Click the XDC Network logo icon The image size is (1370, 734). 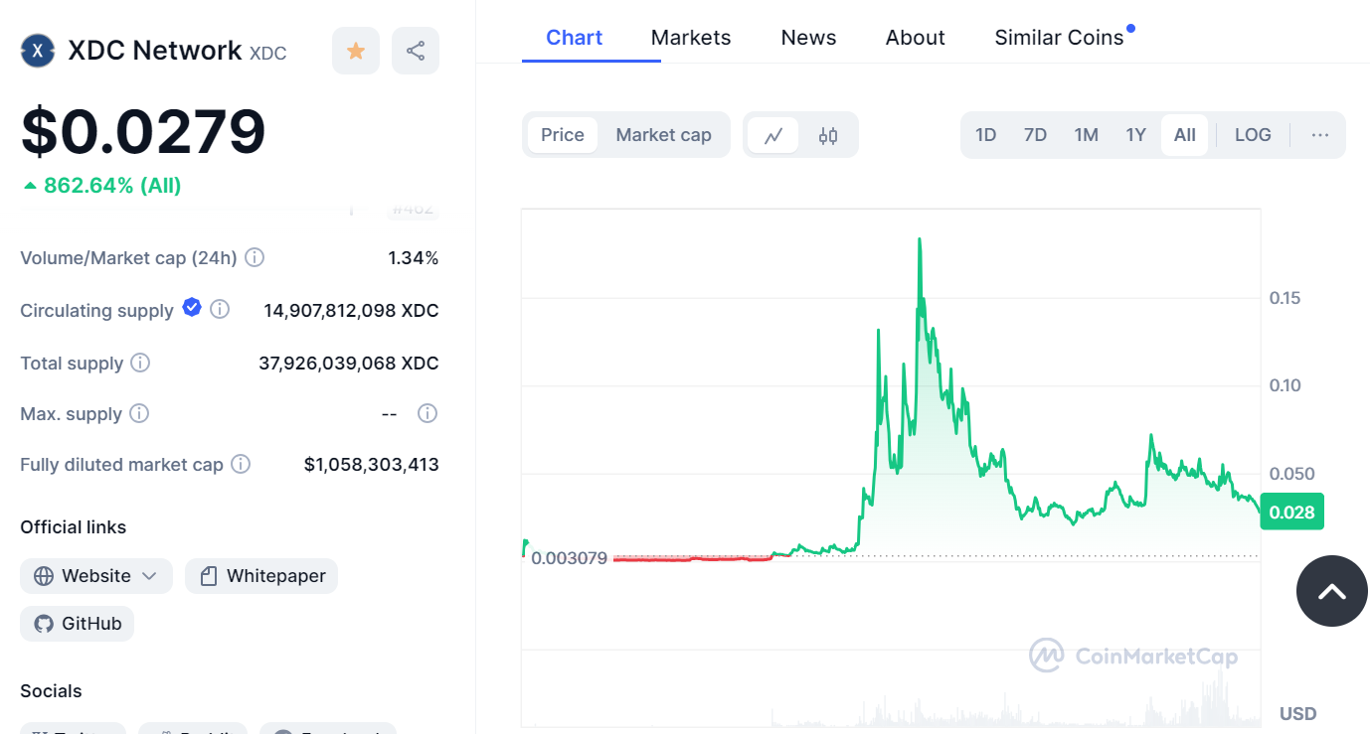[38, 51]
